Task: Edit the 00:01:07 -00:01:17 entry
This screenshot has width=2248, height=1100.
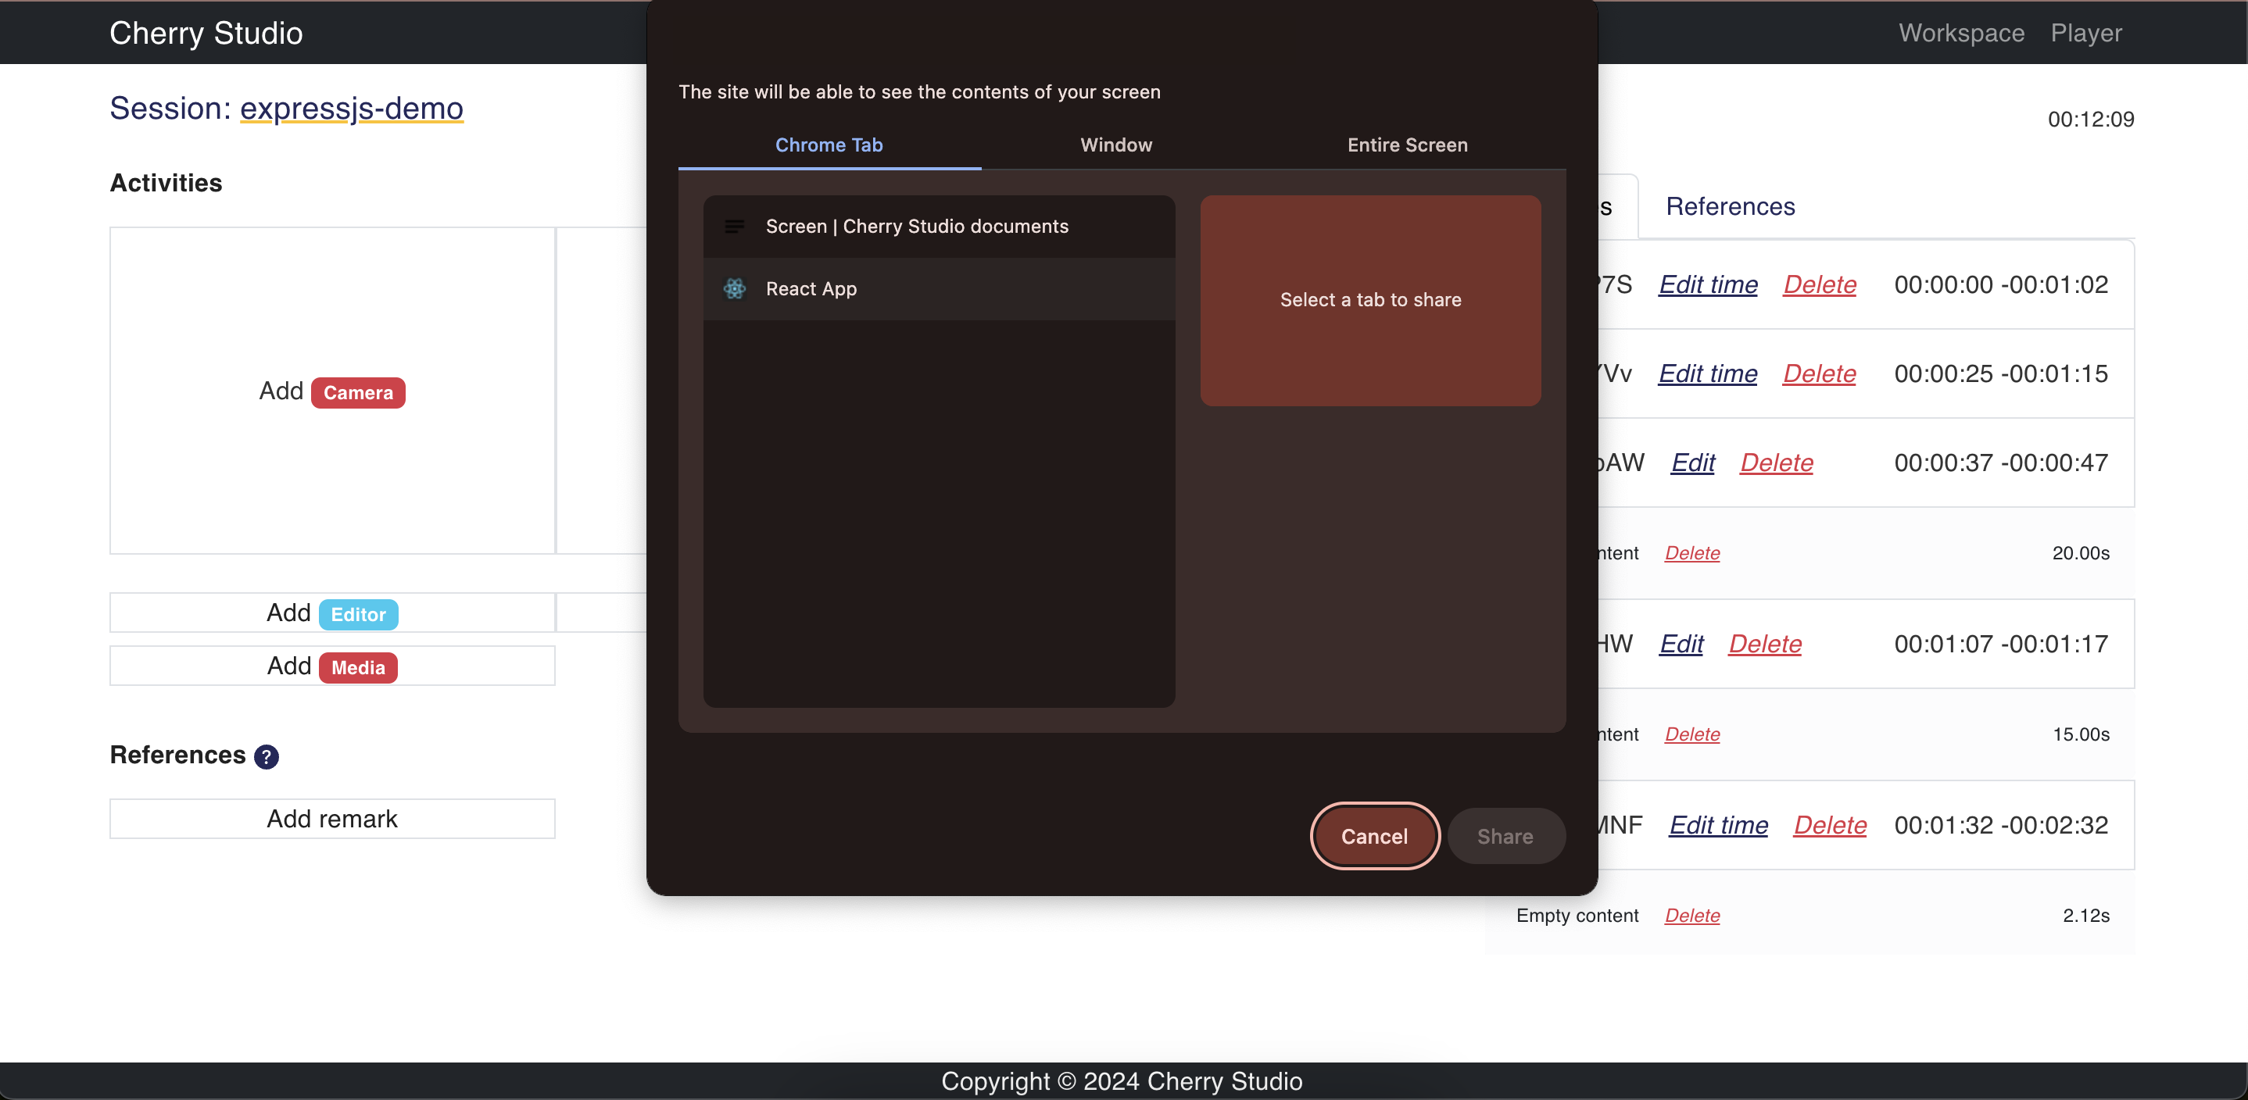Action: pos(1681,644)
